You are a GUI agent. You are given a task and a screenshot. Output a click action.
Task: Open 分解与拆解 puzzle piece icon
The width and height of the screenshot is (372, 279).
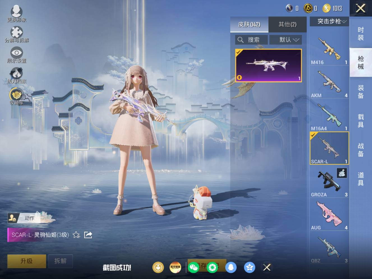click(17, 34)
